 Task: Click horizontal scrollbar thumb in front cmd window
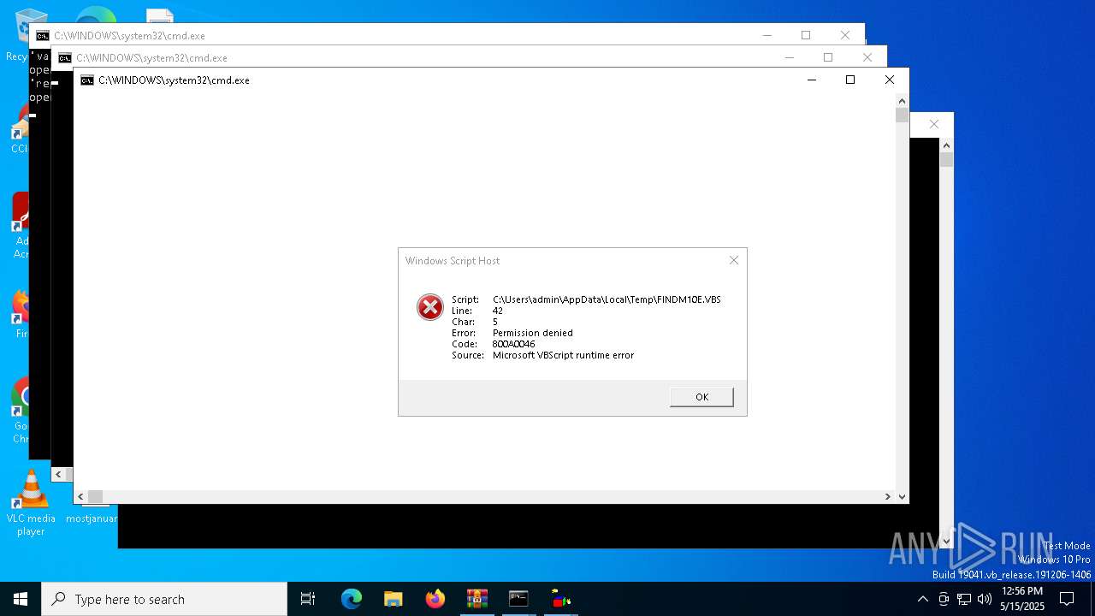click(96, 496)
